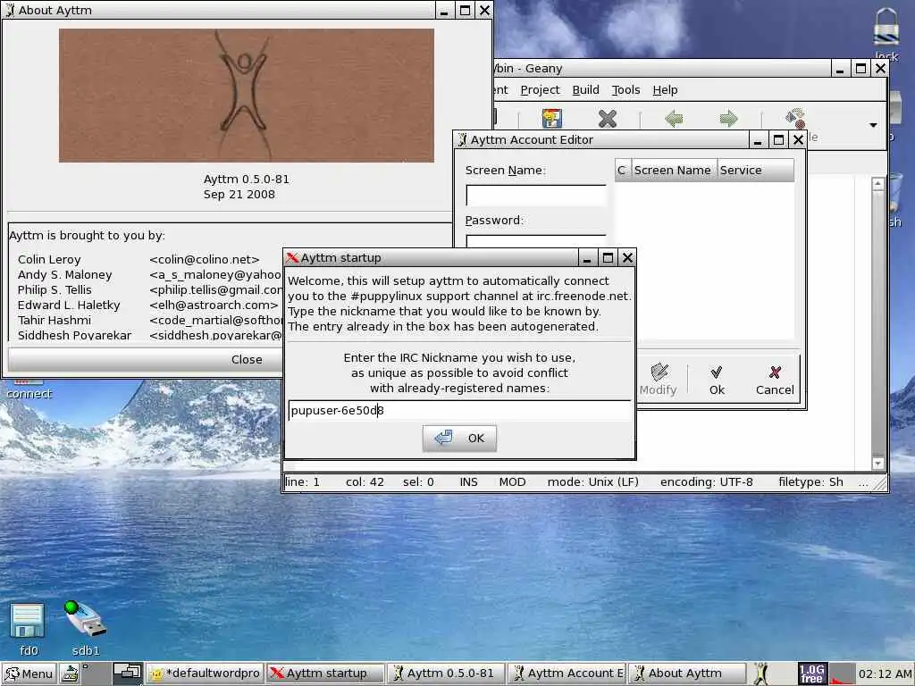
Task: Click the Ayttm logo image in About window
Action: point(247,96)
